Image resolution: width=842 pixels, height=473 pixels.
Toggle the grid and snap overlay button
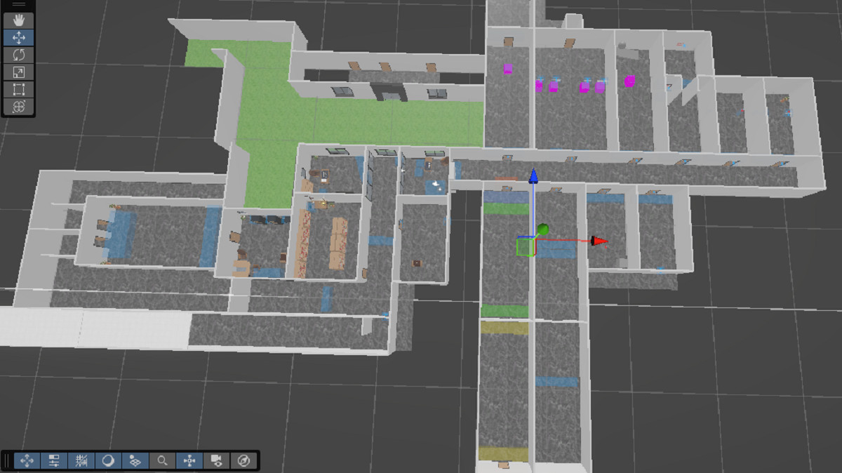[81, 460]
